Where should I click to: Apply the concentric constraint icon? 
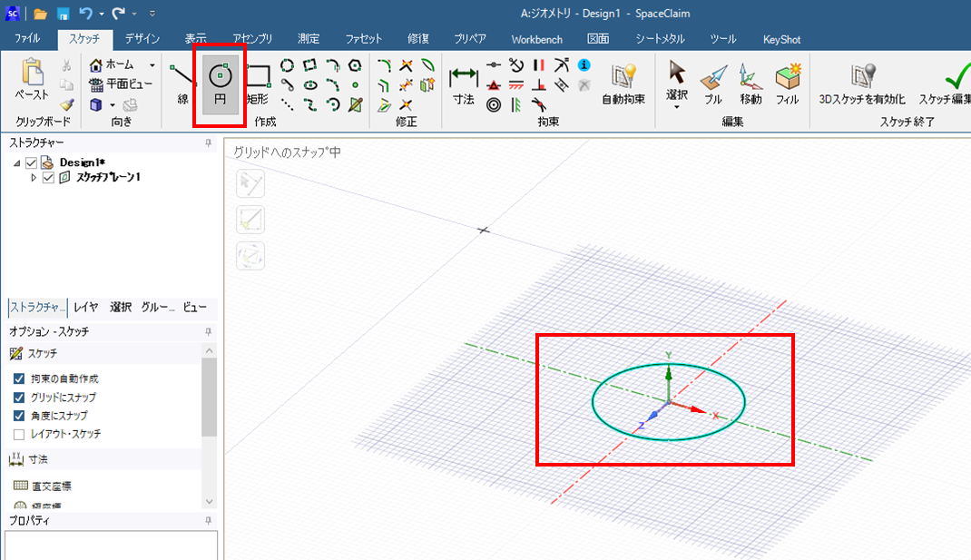(x=494, y=104)
